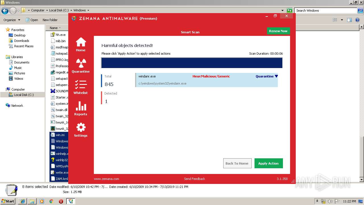Open the Quarantine section in Zemana sidebar

click(x=81, y=66)
